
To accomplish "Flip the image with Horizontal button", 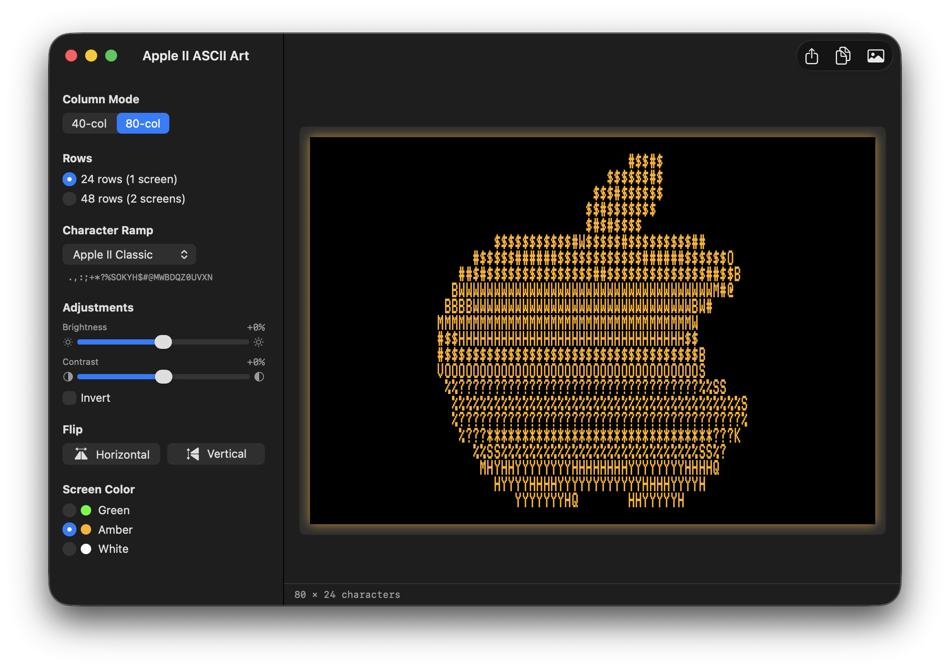I will point(112,454).
